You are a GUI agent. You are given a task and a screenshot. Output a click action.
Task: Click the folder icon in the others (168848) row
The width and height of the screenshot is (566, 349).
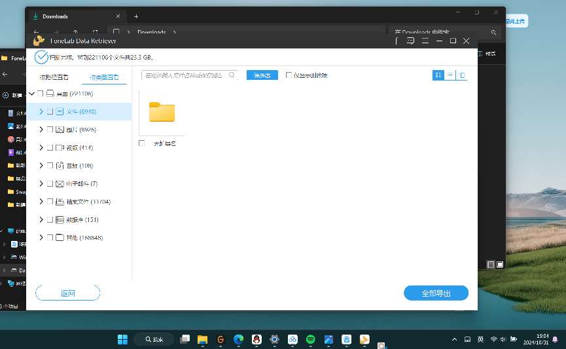pos(60,238)
